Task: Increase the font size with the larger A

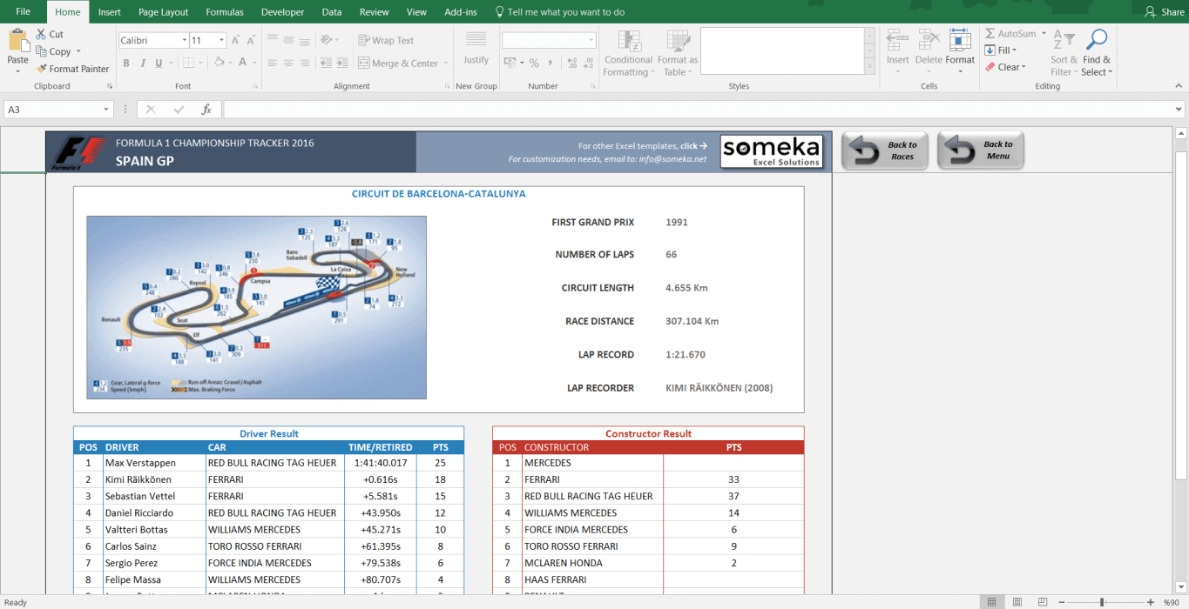Action: (x=236, y=40)
